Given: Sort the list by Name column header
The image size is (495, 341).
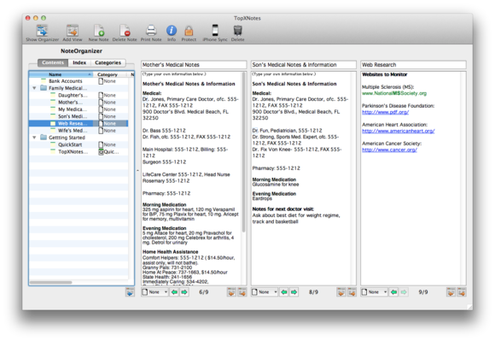Looking at the screenshot, I should click(61, 74).
